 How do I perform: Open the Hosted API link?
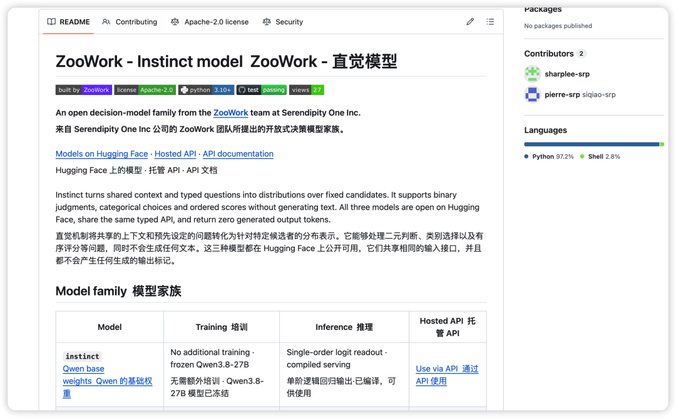(175, 154)
